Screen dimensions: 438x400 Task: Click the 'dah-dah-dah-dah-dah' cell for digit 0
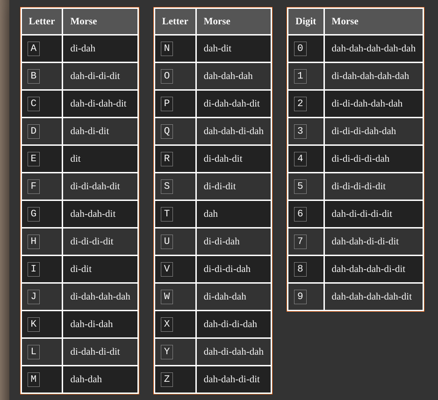pyautogui.click(x=373, y=49)
